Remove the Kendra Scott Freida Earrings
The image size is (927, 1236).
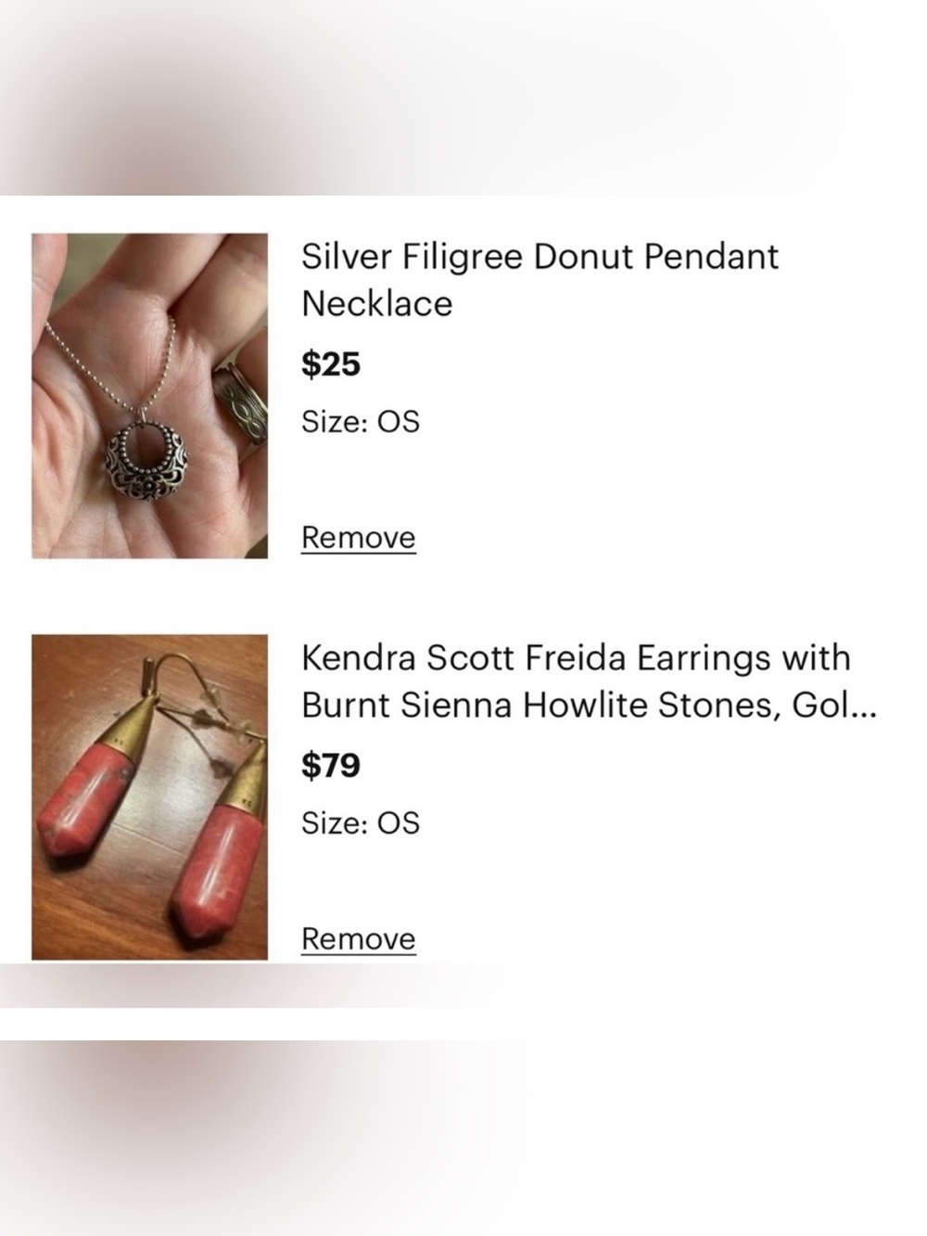pos(359,939)
